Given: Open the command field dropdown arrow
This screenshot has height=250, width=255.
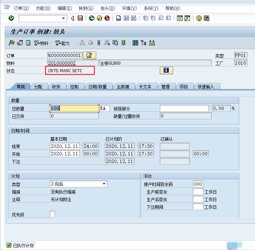Looking at the screenshot, I should click(64, 18).
